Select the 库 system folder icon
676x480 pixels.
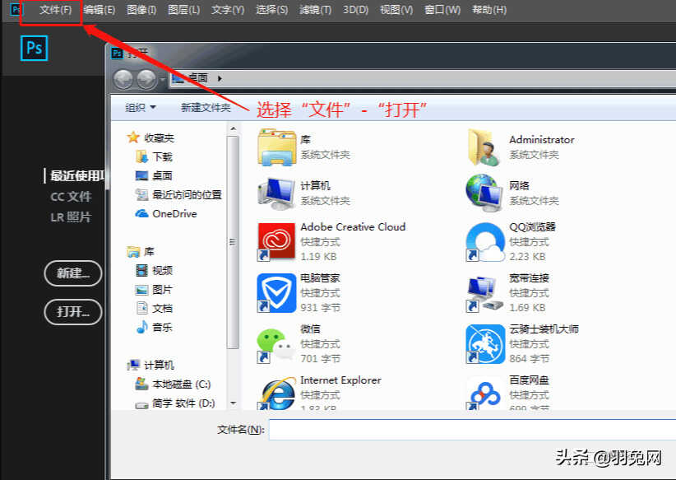tap(277, 147)
